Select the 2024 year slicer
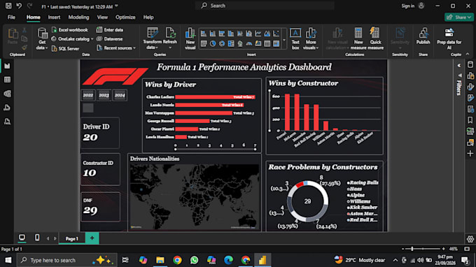476x267 pixels. click(120, 95)
